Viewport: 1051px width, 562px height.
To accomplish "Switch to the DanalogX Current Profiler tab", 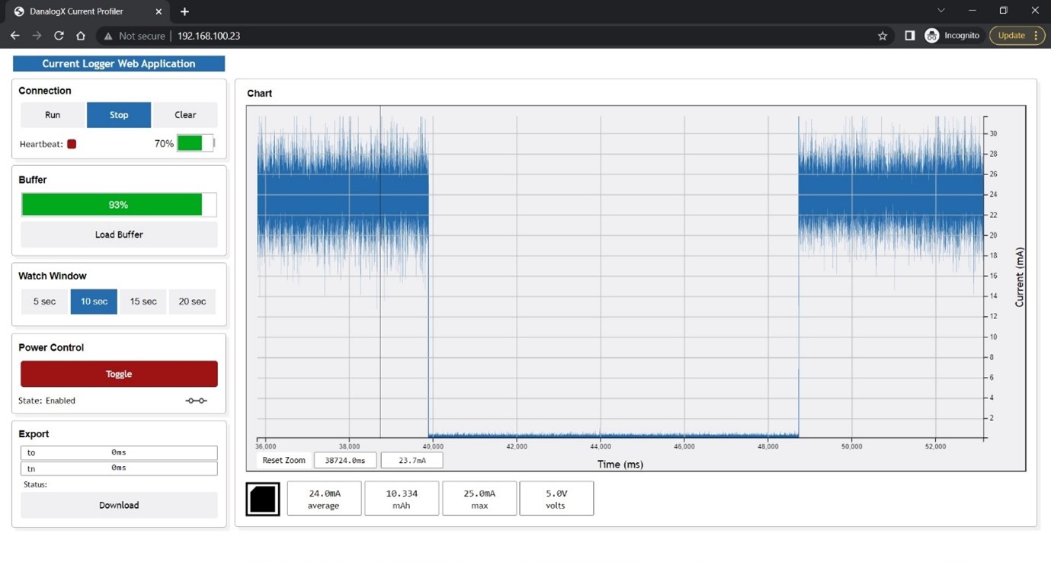I will 85,11.
